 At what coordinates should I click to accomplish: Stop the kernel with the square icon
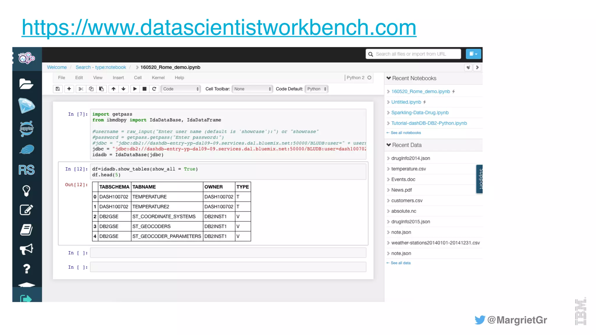coord(144,89)
